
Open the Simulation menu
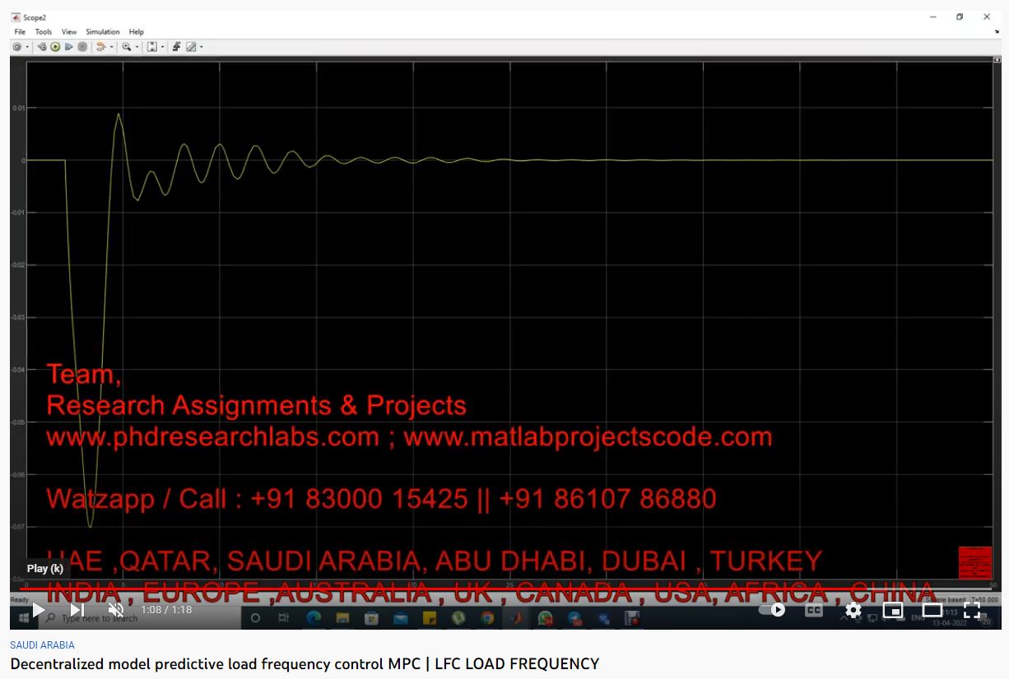103,32
